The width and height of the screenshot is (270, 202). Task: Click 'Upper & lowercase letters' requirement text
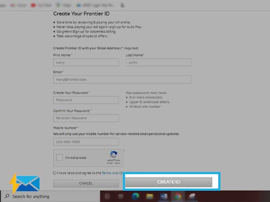click(149, 102)
